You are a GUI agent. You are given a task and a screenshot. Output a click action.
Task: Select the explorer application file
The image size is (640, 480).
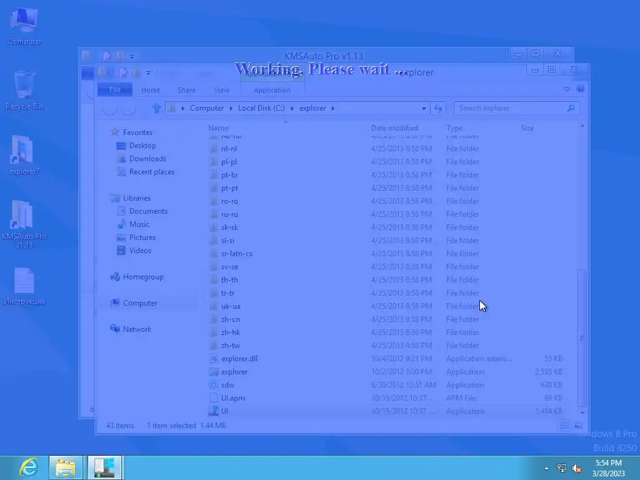[x=234, y=372]
